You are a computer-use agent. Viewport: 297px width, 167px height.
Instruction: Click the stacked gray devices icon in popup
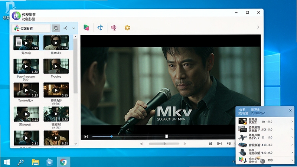pyautogui.click(x=242, y=129)
